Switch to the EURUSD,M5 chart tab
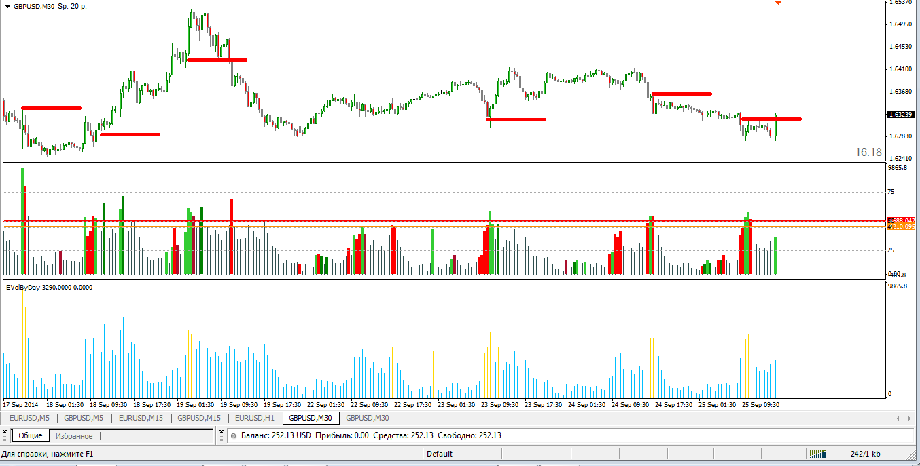This screenshot has height=466, width=920. [29, 418]
